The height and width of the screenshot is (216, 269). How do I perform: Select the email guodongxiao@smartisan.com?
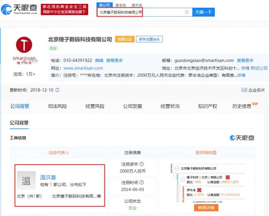pyautogui.click(x=204, y=60)
